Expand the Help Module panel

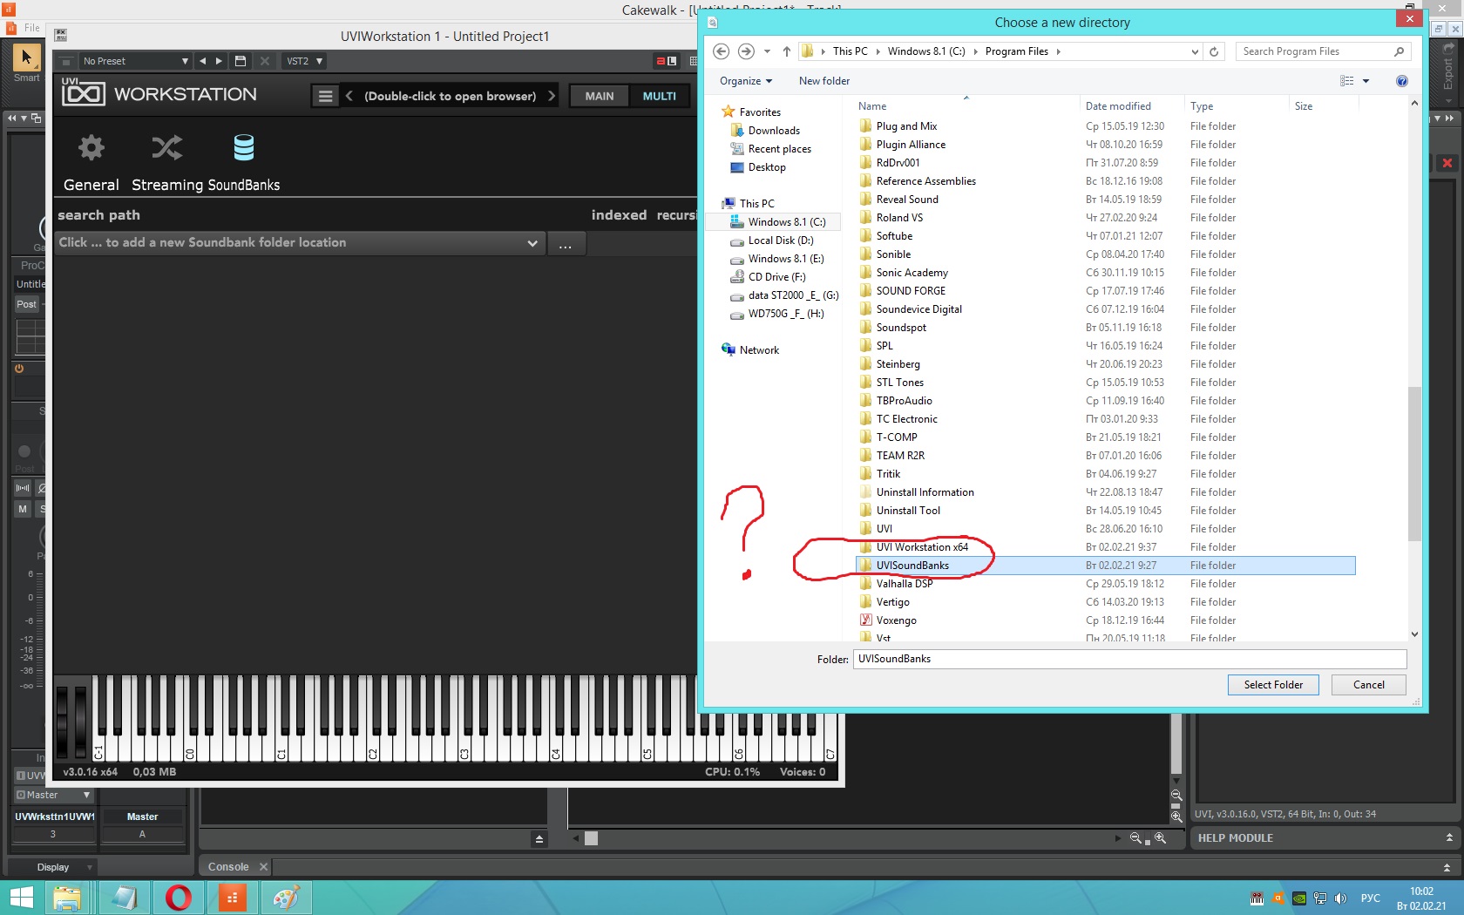(x=1449, y=838)
